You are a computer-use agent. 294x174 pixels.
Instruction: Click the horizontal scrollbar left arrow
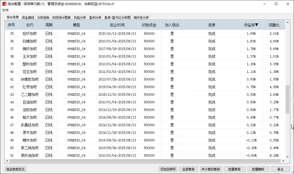click(x=7, y=161)
